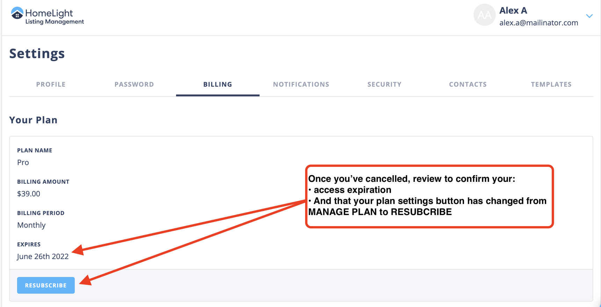Click the Alex A user name
The image size is (601, 307).
[x=513, y=10]
